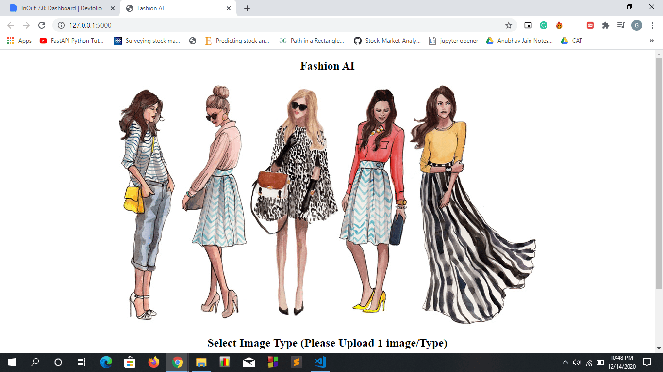The image size is (663, 372).
Task: Open the Mail app from taskbar
Action: pyautogui.click(x=249, y=362)
